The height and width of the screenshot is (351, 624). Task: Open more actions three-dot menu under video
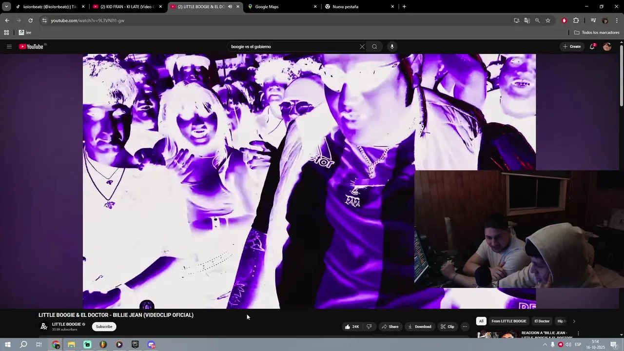(x=465, y=327)
